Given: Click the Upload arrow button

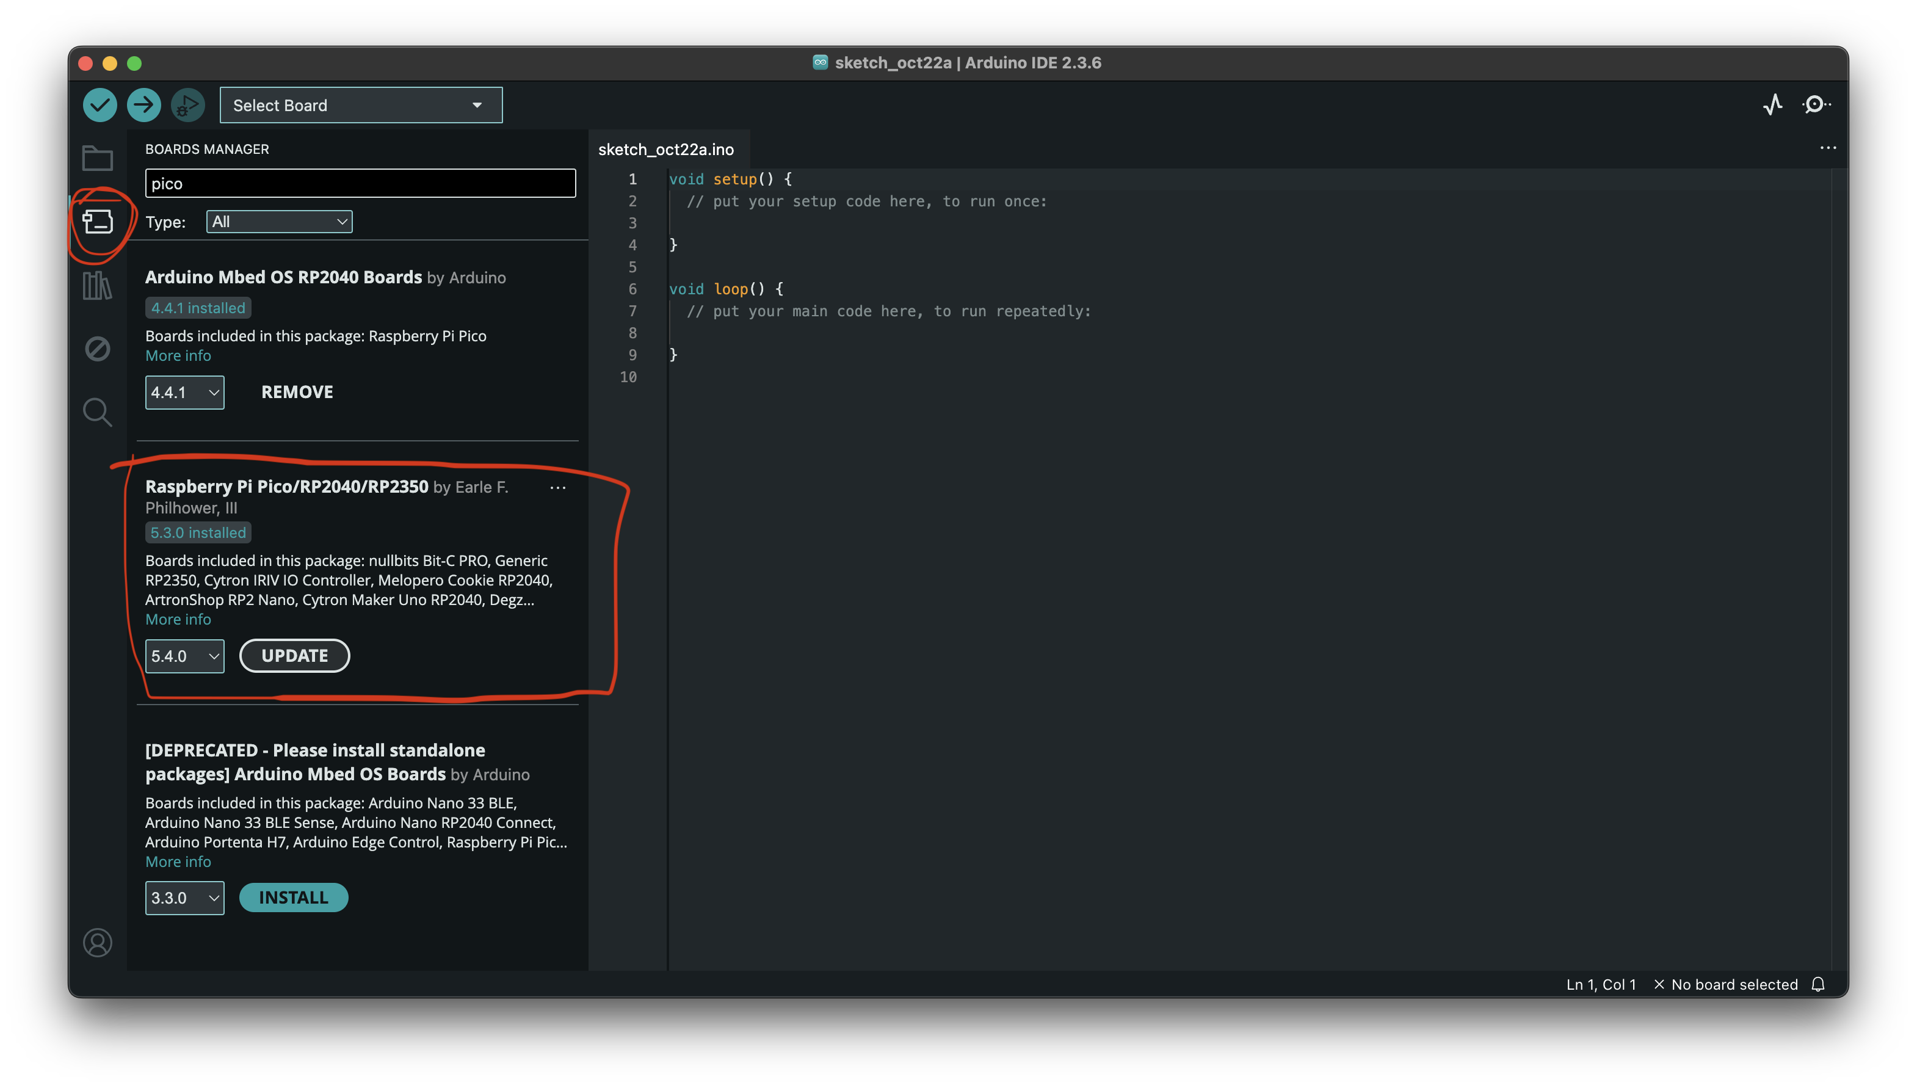Looking at the screenshot, I should (x=143, y=104).
